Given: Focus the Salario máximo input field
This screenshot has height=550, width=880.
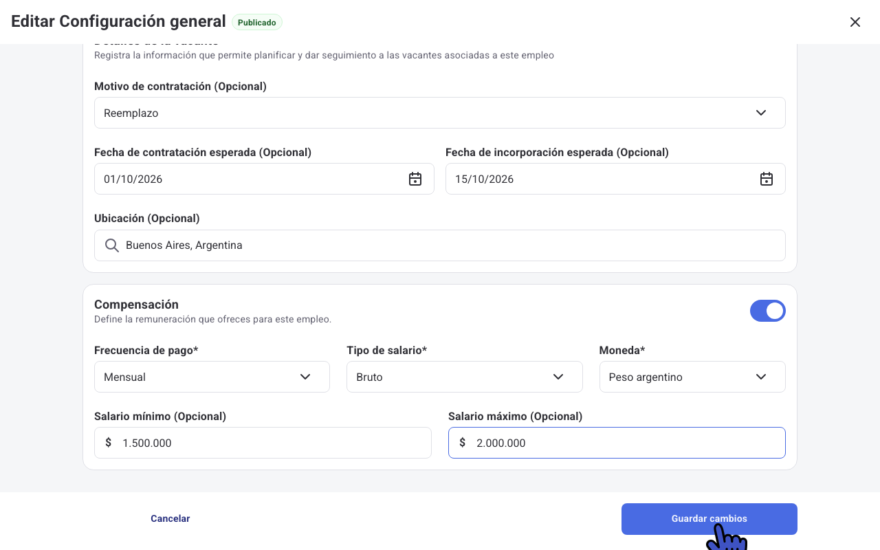Looking at the screenshot, I should pos(617,443).
